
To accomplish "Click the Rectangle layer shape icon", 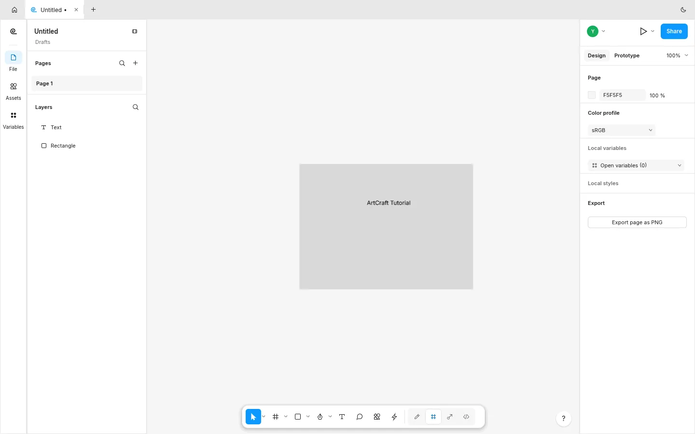I will (44, 146).
